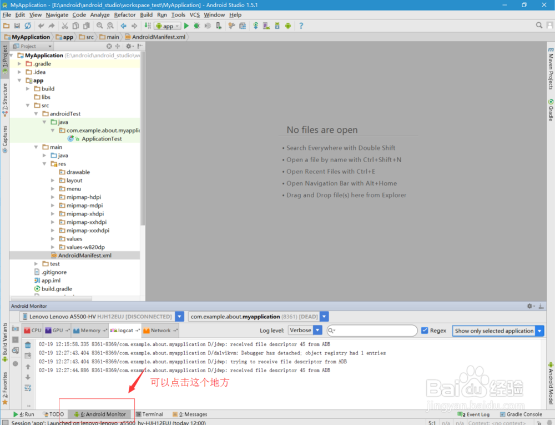Toggle the Z: Structure side panel
The height and width of the screenshot is (425, 555).
coord(5,100)
